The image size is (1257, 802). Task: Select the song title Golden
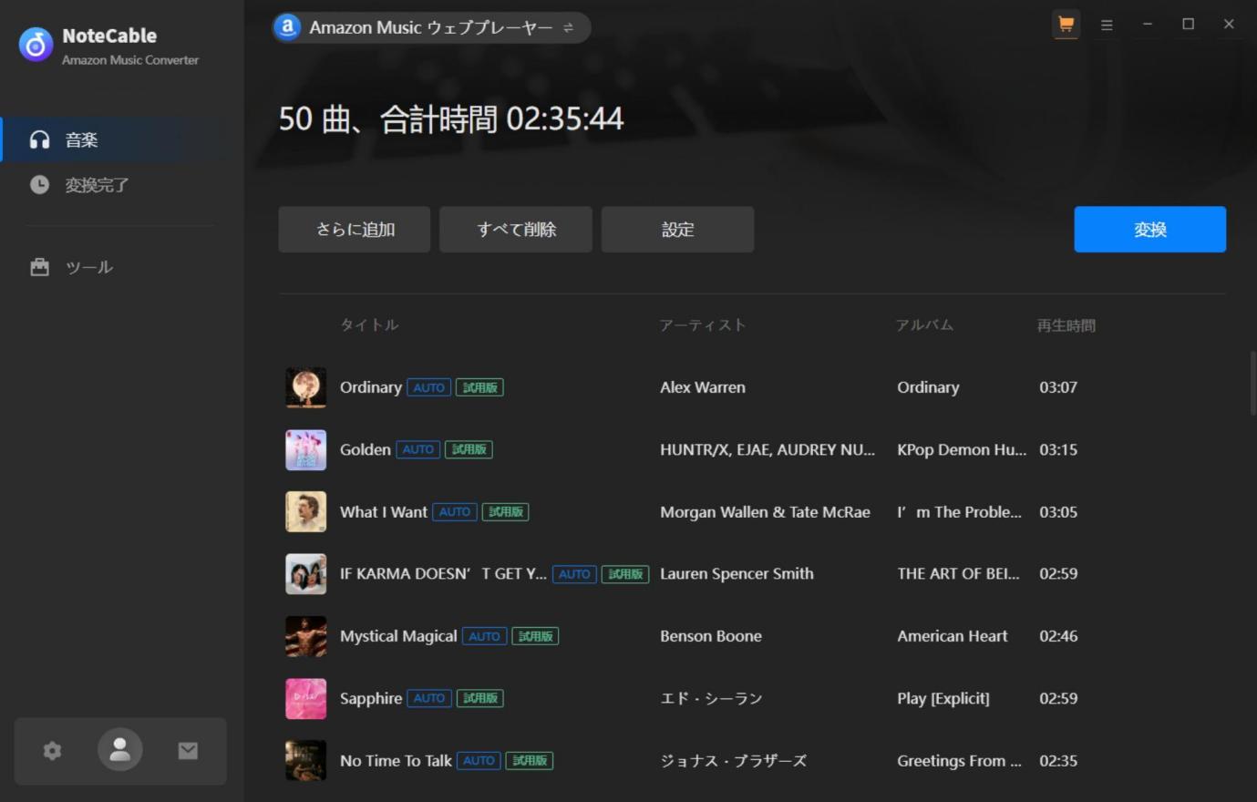point(366,449)
